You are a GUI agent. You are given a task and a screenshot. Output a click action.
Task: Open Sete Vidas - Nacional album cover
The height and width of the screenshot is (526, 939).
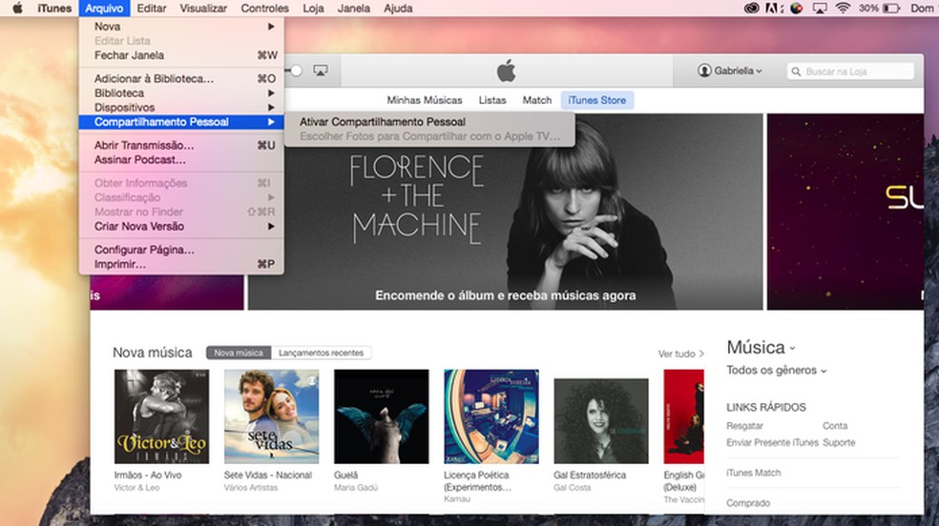271,416
